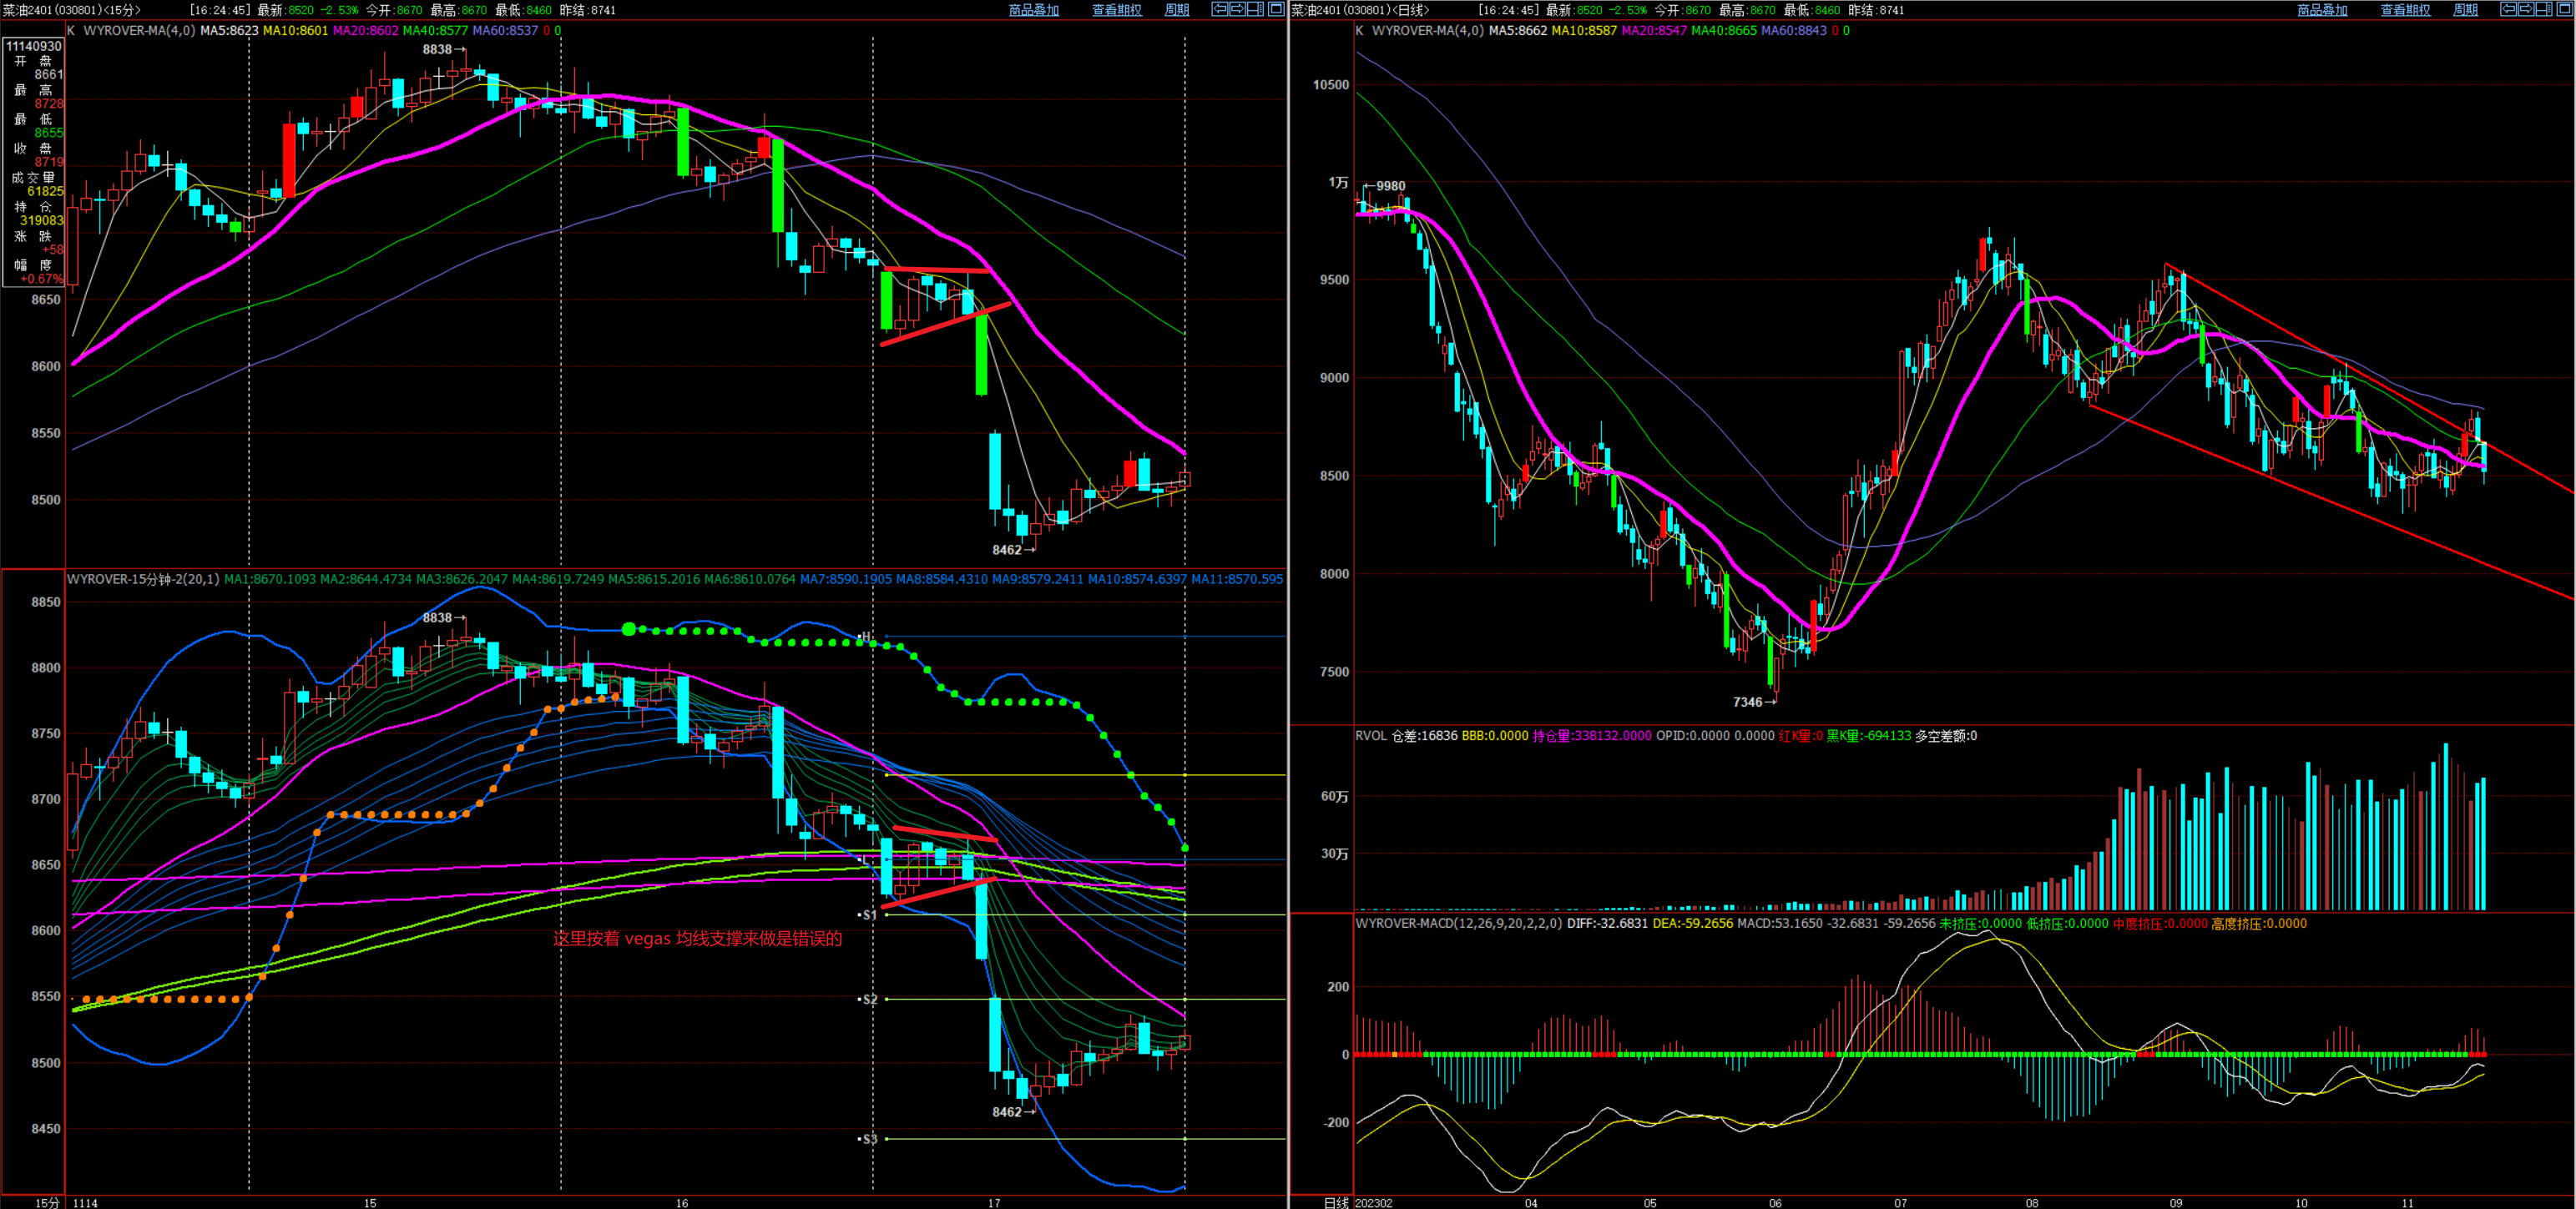This screenshot has width=2576, height=1209.
Task: Click the red vegas annotation text
Action: pyautogui.click(x=697, y=938)
